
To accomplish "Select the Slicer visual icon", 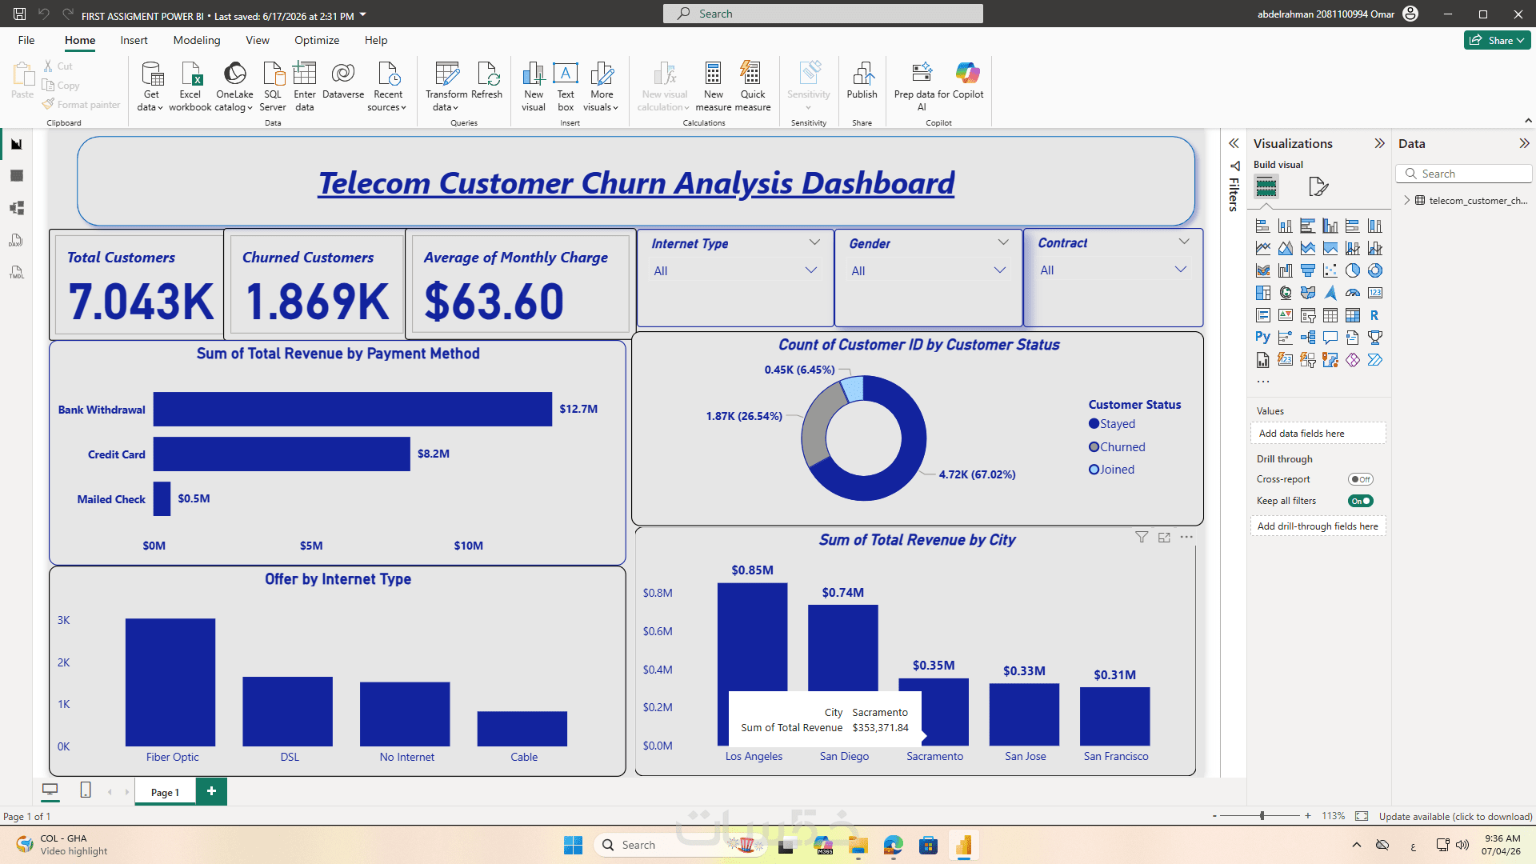I will (x=1307, y=315).
